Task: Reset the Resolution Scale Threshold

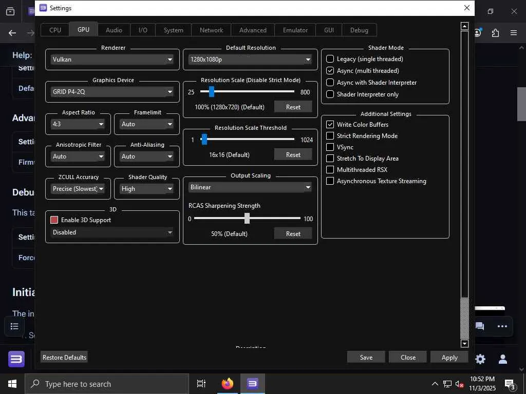Action: pos(293,155)
